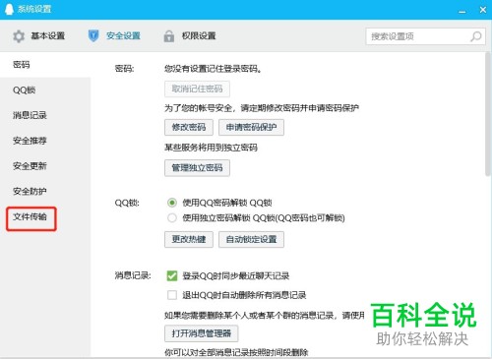
Task: Select QQ锁 in the left sidebar
Action: [x=45, y=90]
